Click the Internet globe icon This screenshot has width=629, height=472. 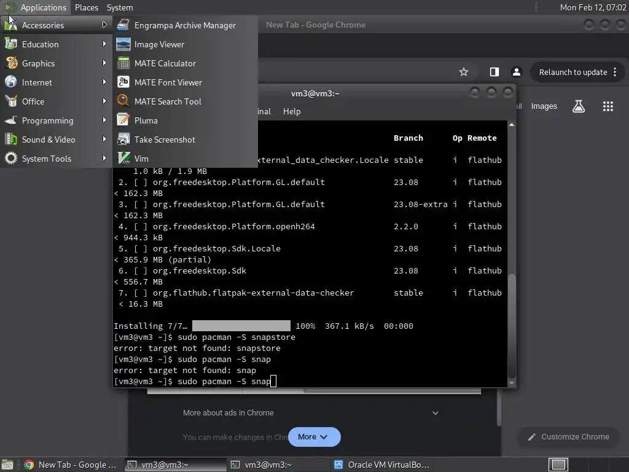click(11, 82)
